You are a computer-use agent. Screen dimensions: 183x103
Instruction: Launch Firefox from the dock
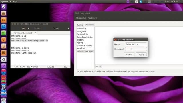point(4,20)
